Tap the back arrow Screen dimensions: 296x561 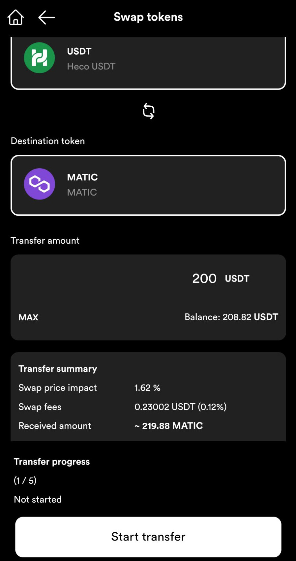(x=46, y=17)
